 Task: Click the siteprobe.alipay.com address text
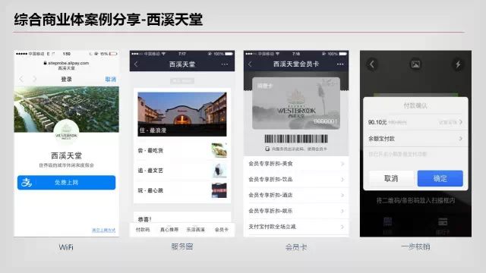pos(68,63)
